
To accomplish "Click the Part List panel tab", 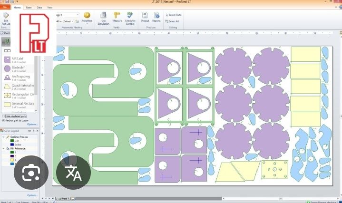I will tap(5, 33).
